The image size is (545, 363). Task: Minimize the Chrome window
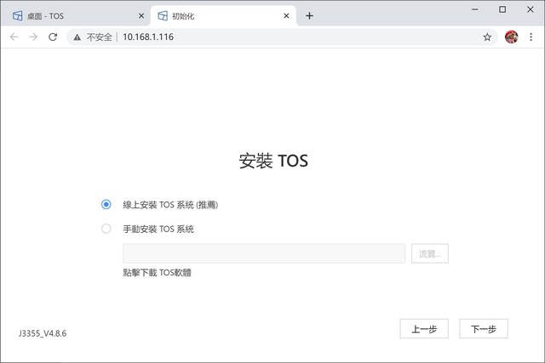coord(475,9)
